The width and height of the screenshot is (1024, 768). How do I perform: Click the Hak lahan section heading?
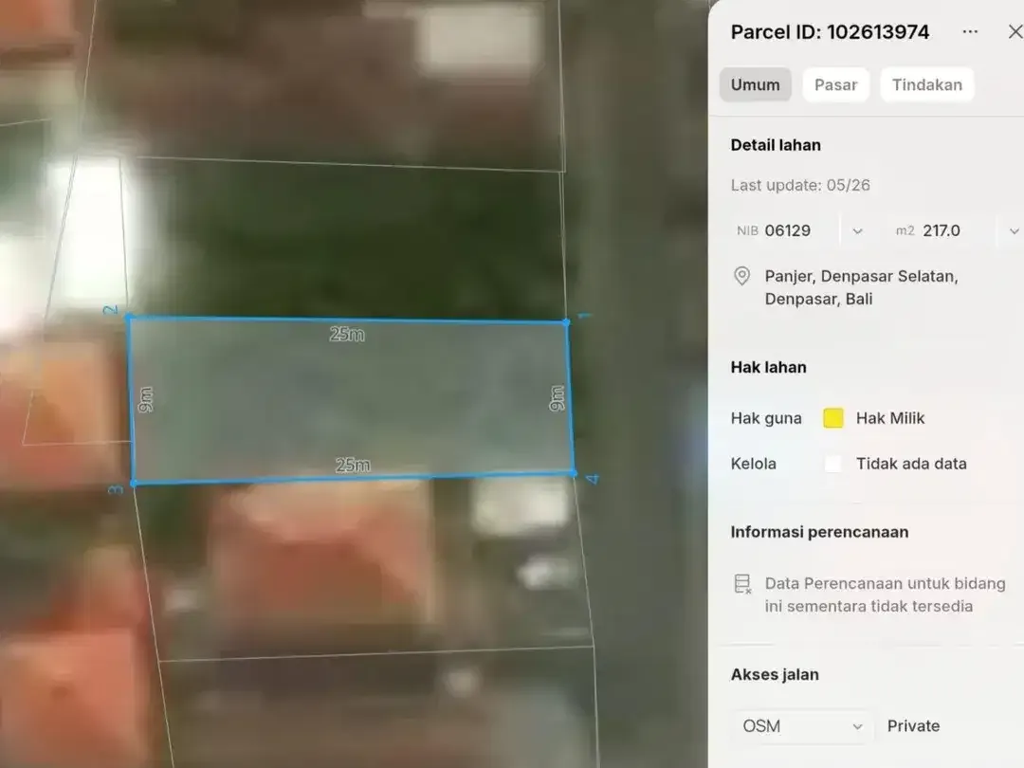coord(768,367)
